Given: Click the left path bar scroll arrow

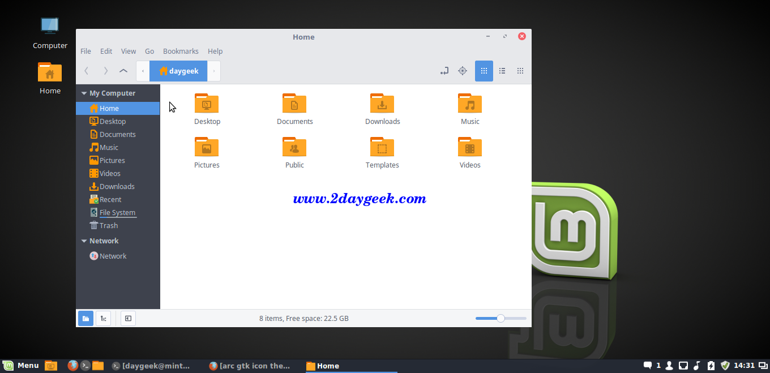Looking at the screenshot, I should 143,71.
